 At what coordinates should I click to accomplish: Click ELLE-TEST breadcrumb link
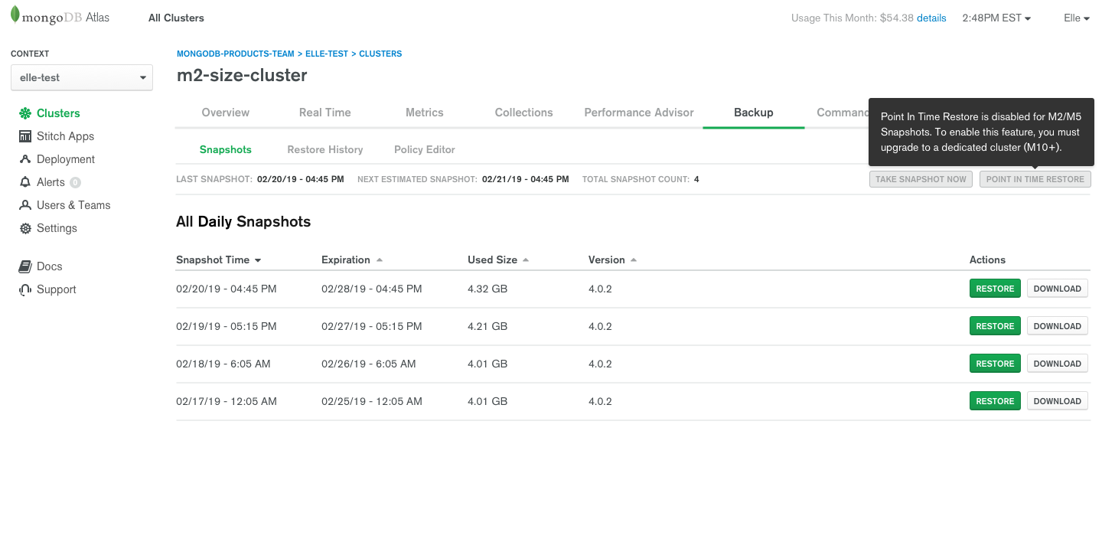pos(327,54)
